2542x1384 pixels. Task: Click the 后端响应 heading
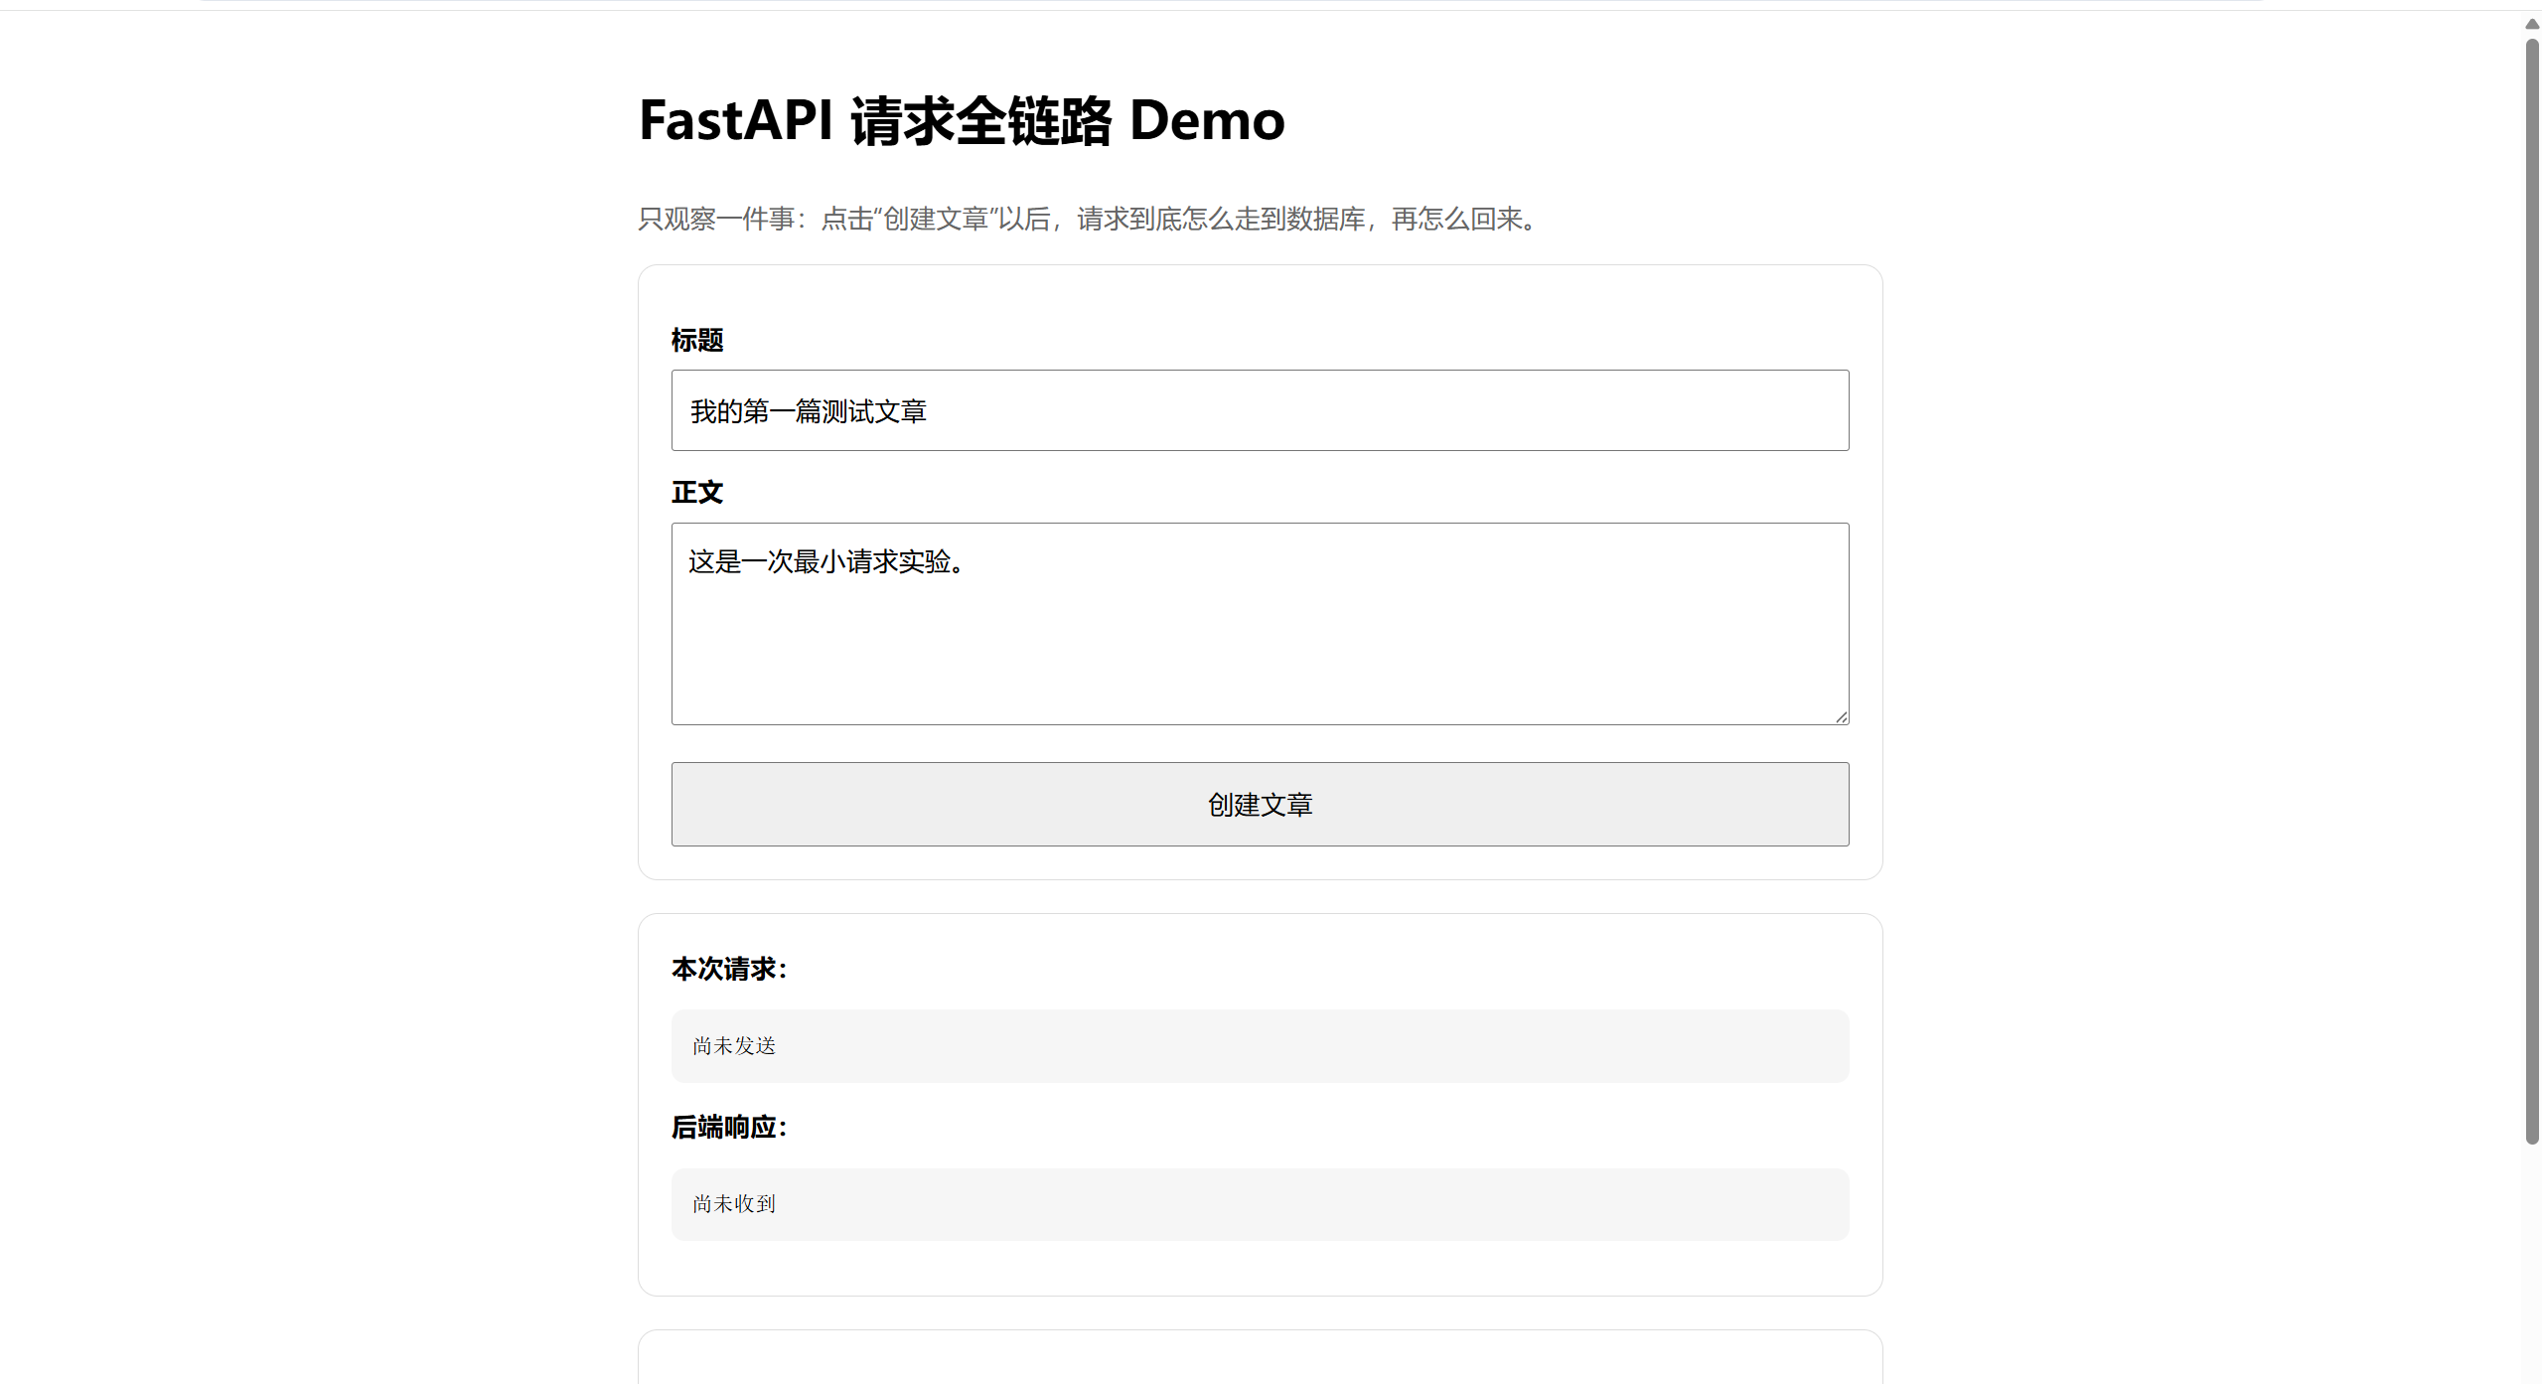pyautogui.click(x=730, y=1127)
